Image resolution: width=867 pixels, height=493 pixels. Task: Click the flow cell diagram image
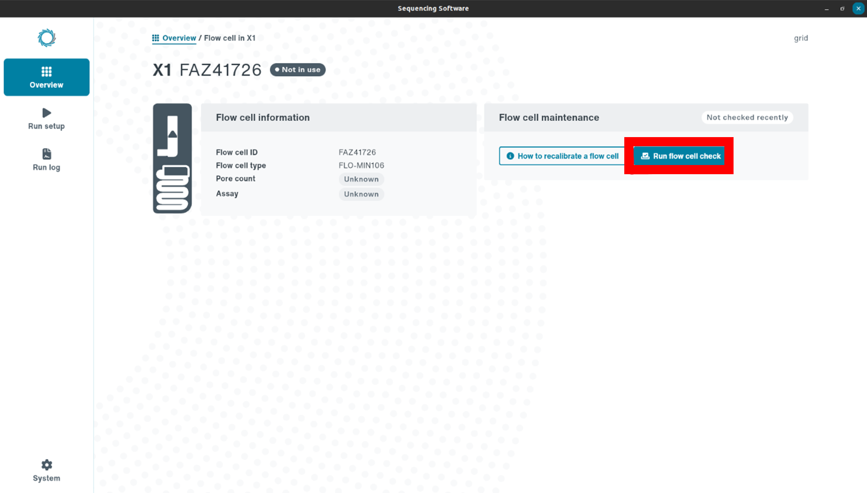172,158
